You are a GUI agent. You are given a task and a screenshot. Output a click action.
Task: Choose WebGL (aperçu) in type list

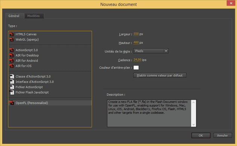[50, 40]
